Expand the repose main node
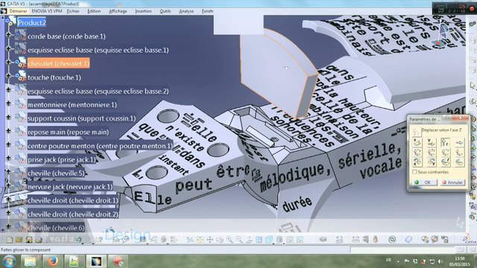The height and width of the screenshot is (268, 477). [8, 131]
